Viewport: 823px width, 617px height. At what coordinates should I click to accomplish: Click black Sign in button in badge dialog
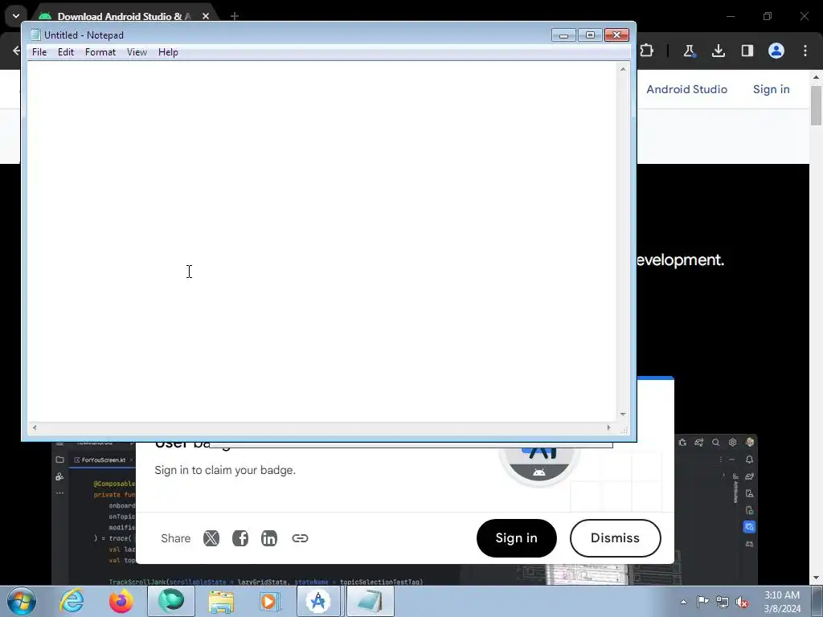click(517, 538)
